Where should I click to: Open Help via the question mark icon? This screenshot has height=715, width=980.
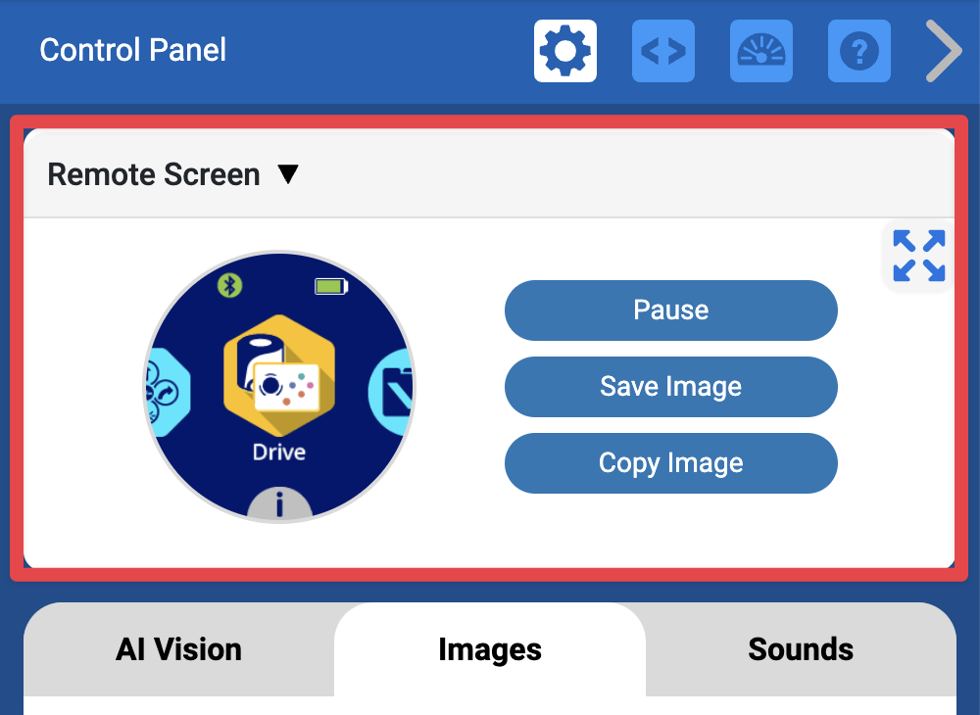858,51
